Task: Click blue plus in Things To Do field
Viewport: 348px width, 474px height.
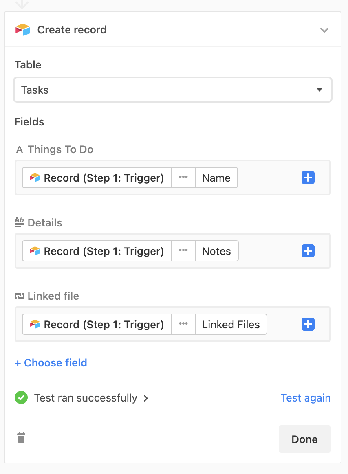Action: pyautogui.click(x=308, y=178)
